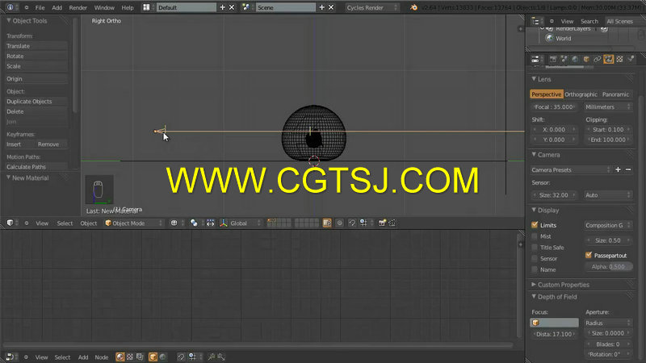Select compositing nodes icon in node editor

[140, 357]
